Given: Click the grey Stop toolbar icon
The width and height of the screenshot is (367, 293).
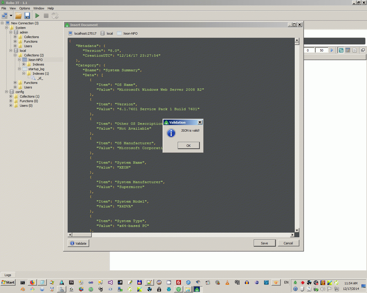Looking at the screenshot, I should 46,16.
